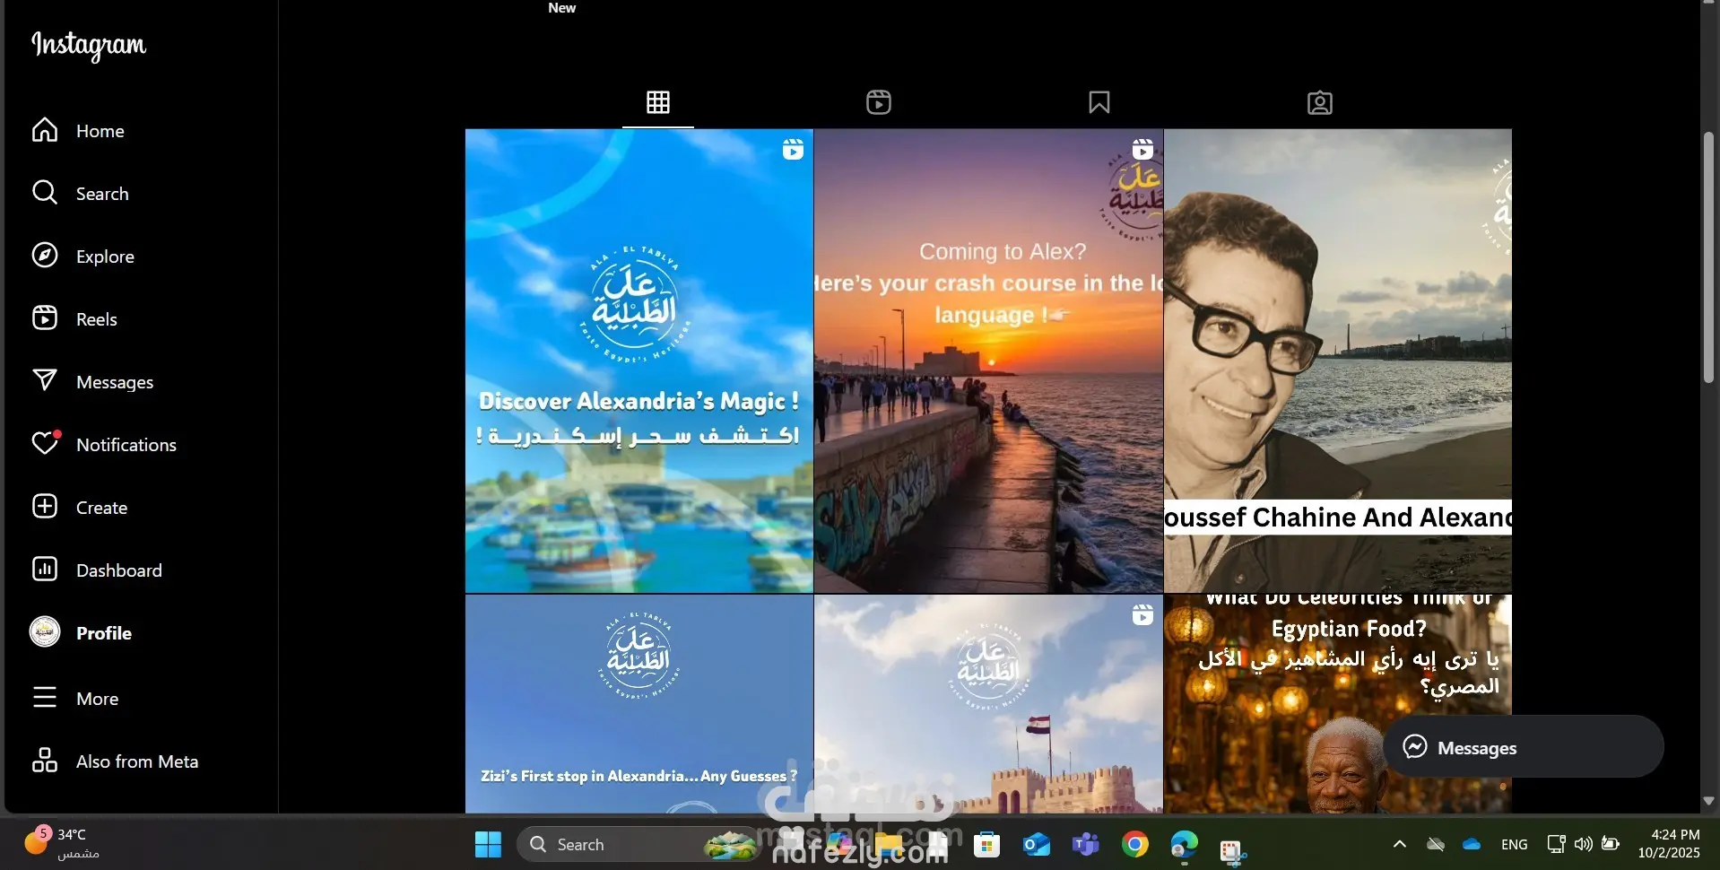Switch to the Saved bookmark tab
Image resolution: width=1720 pixels, height=870 pixels.
tap(1099, 102)
